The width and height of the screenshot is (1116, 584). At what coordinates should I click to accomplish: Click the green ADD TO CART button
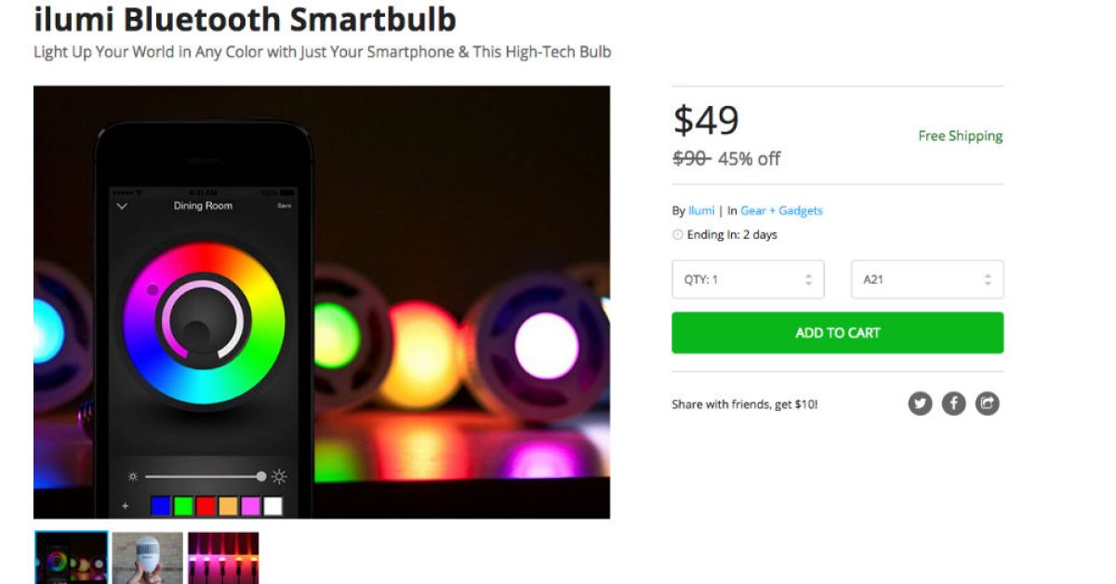pos(837,333)
